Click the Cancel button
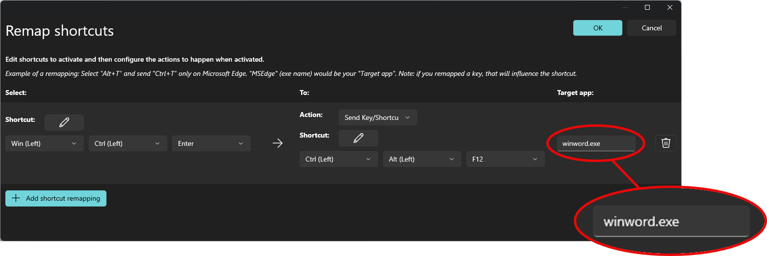 tap(652, 28)
